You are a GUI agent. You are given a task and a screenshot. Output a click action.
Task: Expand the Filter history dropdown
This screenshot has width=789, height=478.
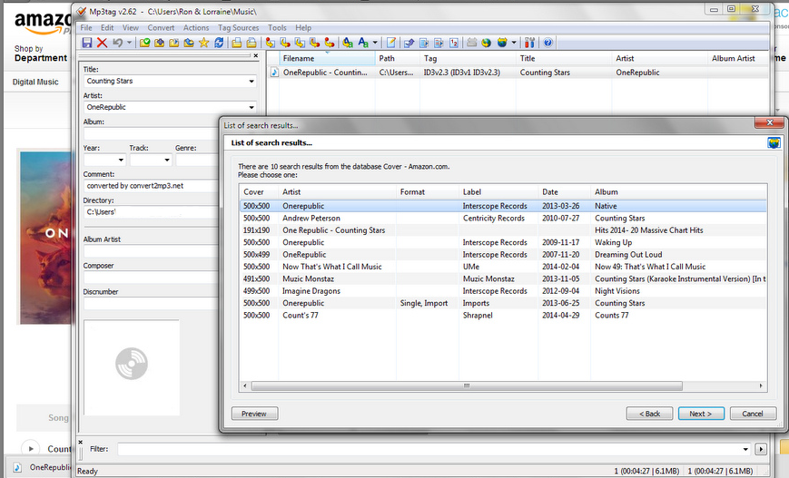coord(745,449)
